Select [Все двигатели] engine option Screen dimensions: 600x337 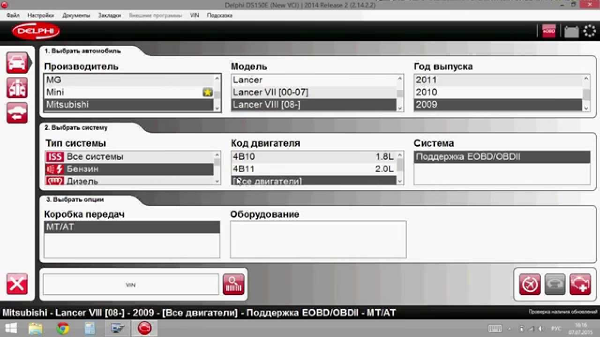point(314,180)
